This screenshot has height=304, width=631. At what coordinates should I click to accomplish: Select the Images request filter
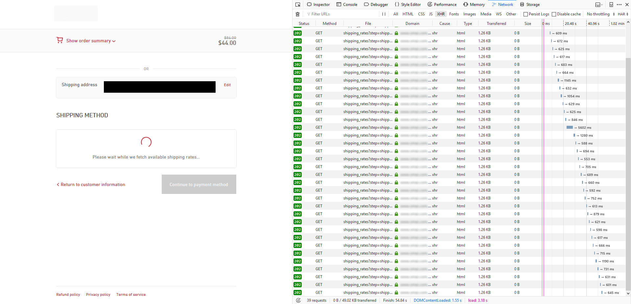pyautogui.click(x=469, y=14)
